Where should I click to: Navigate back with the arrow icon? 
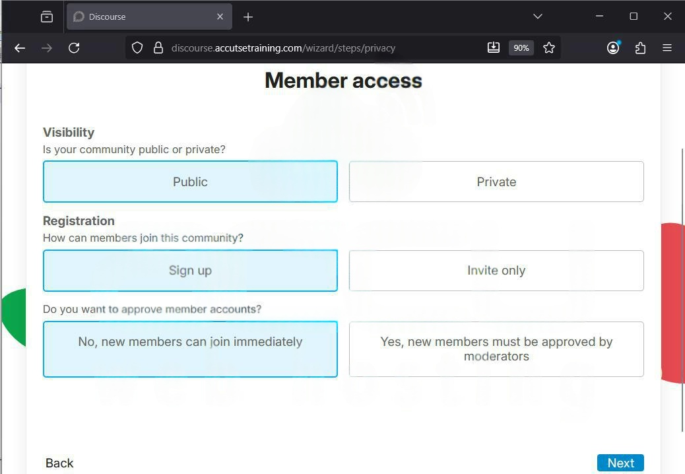19,48
